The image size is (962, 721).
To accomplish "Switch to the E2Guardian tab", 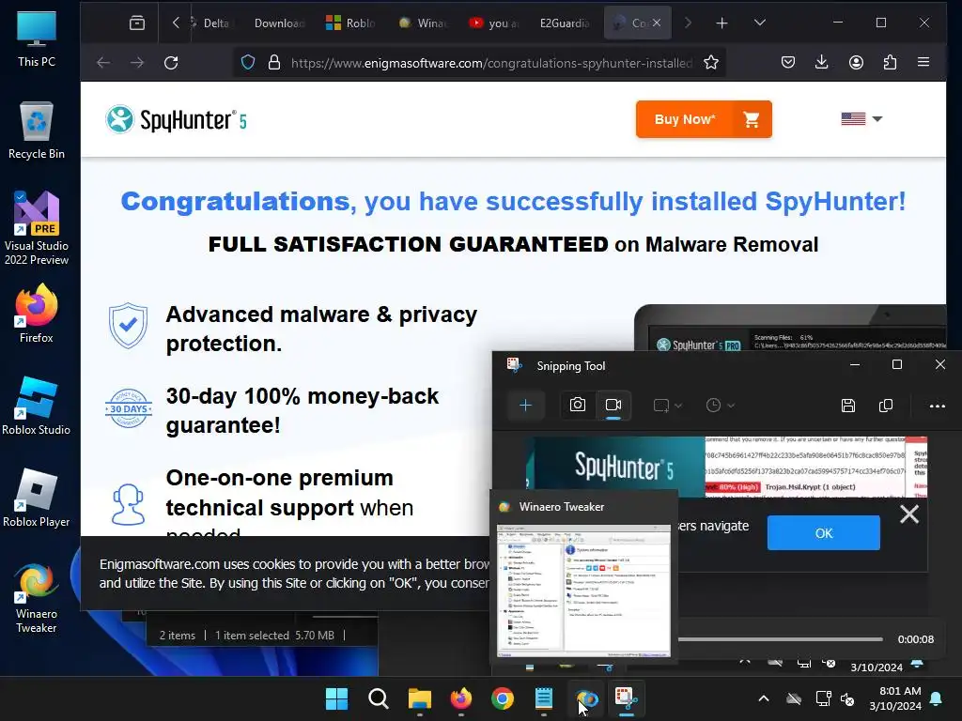I will click(565, 23).
